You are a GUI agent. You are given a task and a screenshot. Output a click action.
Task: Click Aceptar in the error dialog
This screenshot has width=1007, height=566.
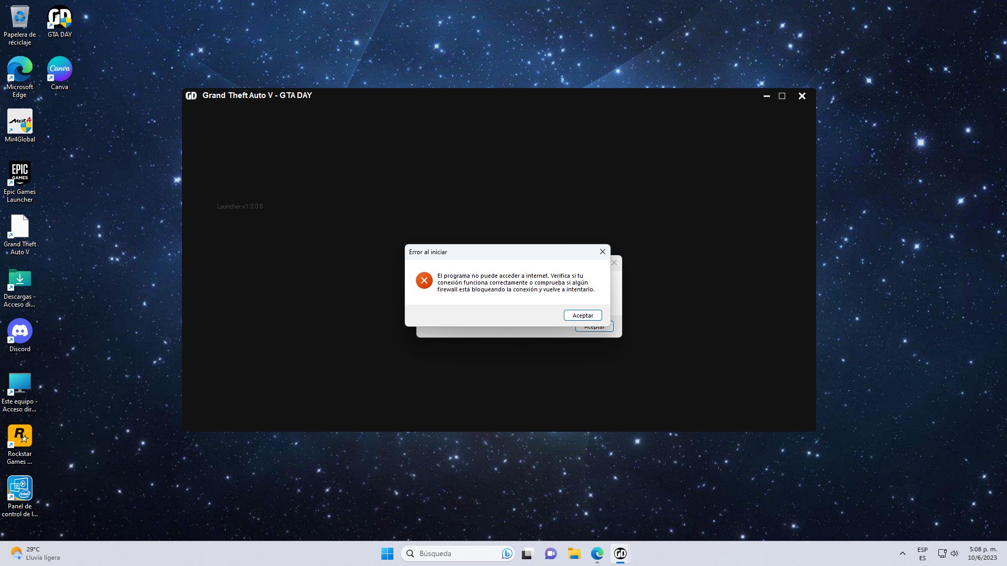(582, 315)
